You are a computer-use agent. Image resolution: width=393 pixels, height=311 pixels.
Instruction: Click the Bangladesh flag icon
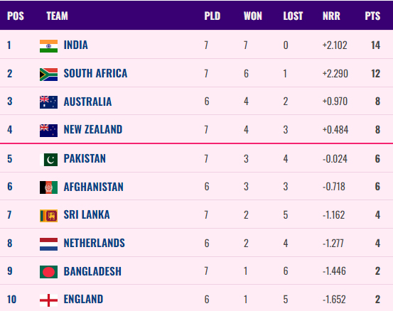point(48,272)
